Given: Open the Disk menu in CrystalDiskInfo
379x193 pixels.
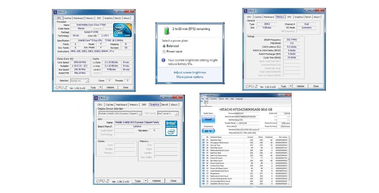Looking at the screenshot, I should pyautogui.click(x=227, y=99).
